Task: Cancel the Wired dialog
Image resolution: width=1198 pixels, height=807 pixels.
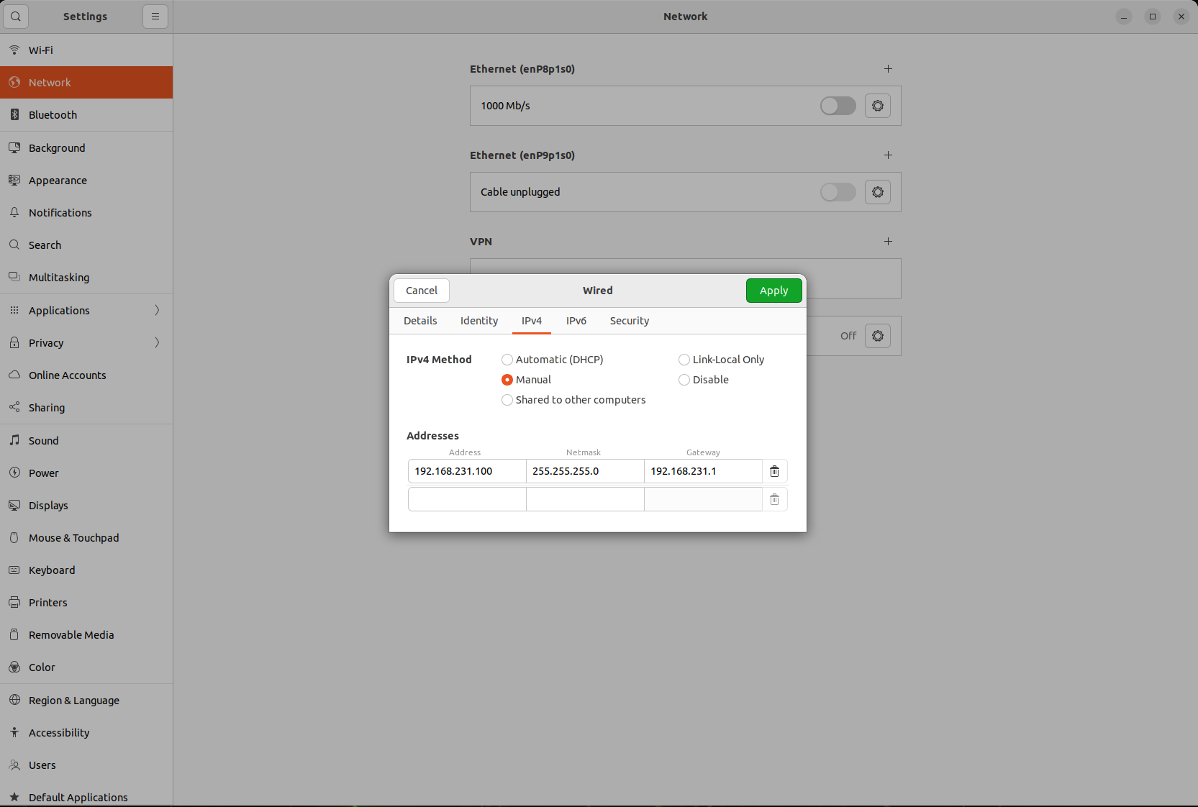Action: coord(422,291)
